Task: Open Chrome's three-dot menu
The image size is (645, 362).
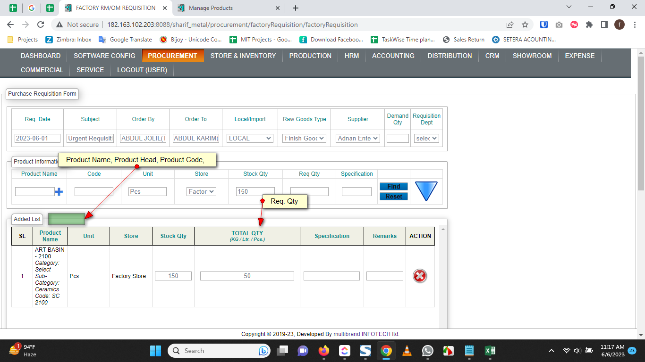Action: point(634,25)
